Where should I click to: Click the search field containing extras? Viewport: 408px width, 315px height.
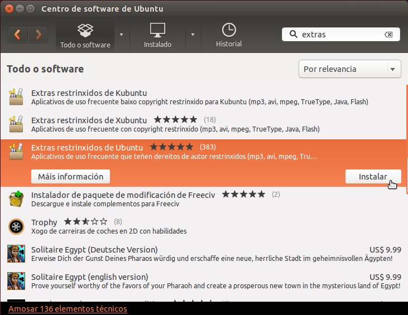point(341,35)
